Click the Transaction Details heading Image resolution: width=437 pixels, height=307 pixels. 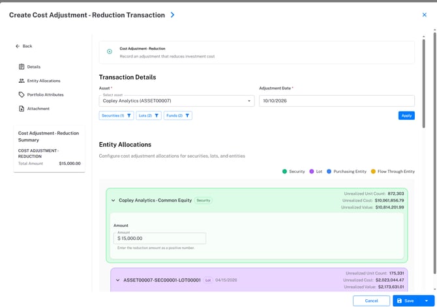pos(127,77)
